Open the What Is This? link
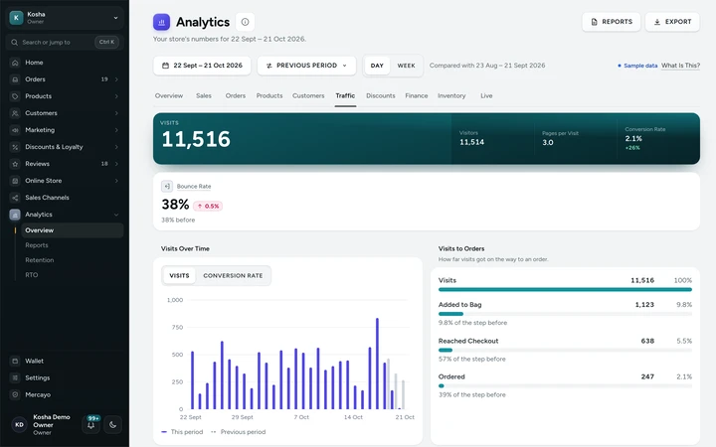Image resolution: width=716 pixels, height=447 pixels. (681, 66)
